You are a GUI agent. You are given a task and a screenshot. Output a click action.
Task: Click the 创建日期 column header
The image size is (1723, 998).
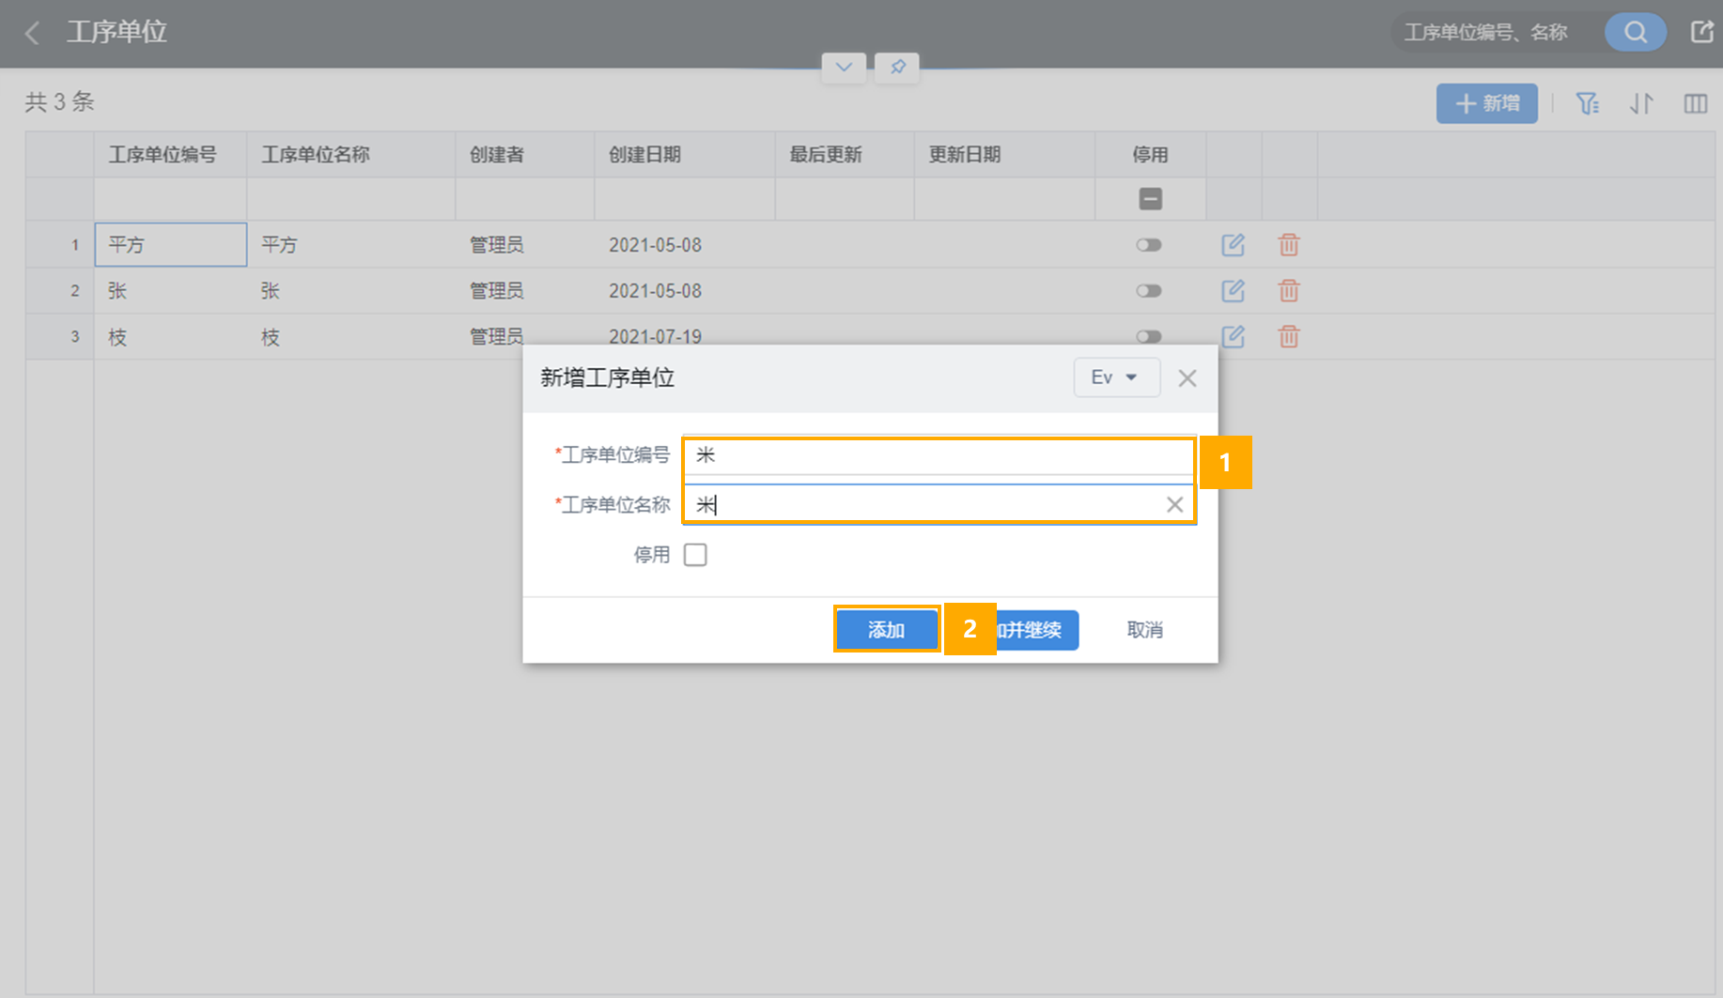coord(685,155)
